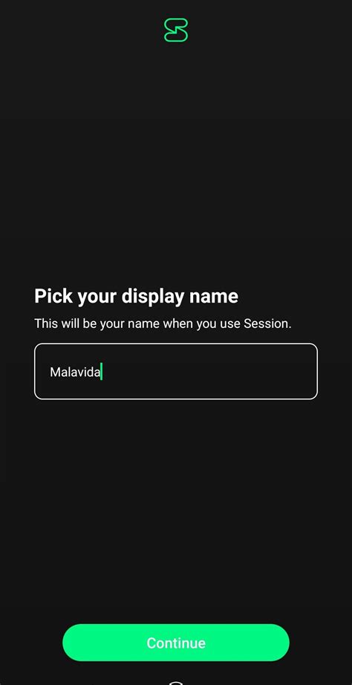Click the subtitle mentioning Session

click(x=163, y=324)
